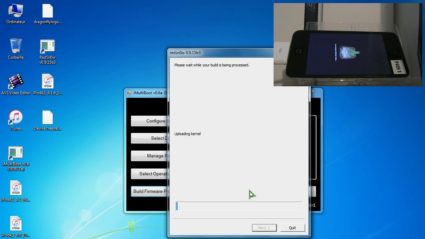The height and width of the screenshot is (239, 425).
Task: Launch iTunes from the desktop
Action: pyautogui.click(x=16, y=120)
